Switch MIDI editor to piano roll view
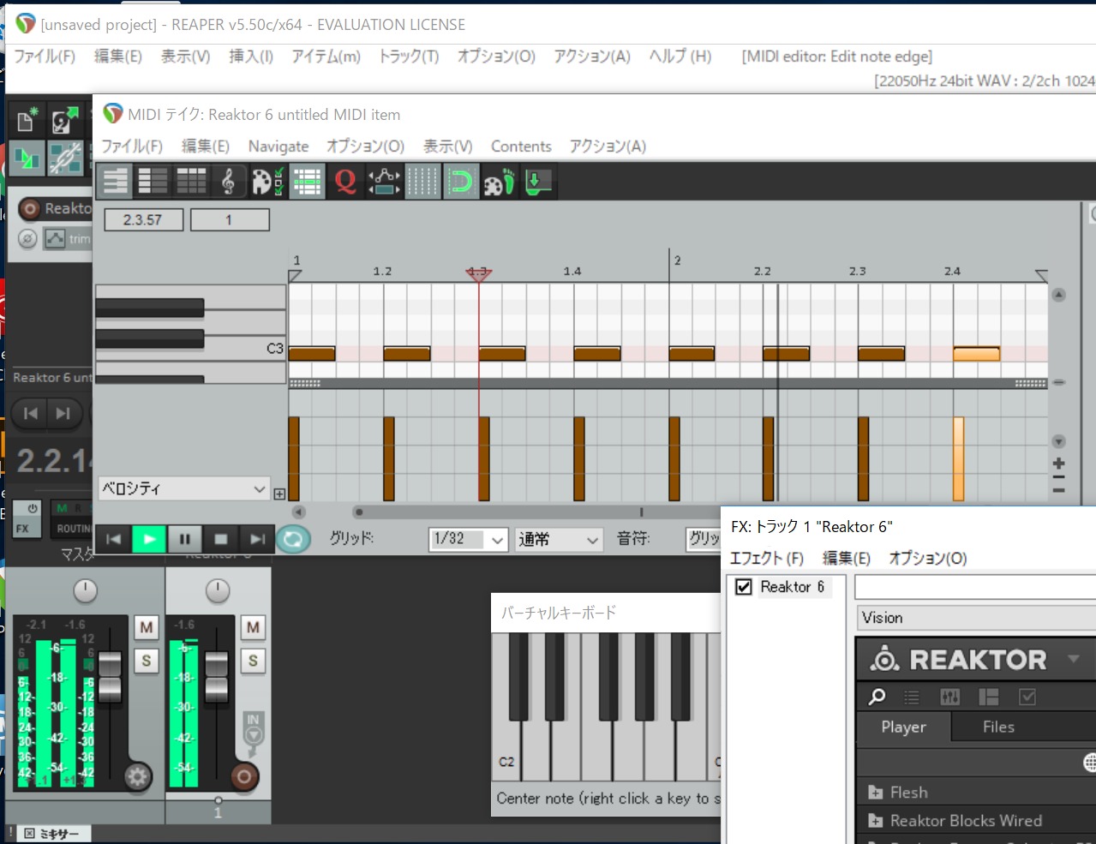 115,182
